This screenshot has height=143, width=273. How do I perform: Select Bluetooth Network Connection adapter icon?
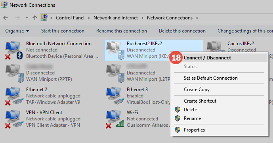tap(14, 50)
